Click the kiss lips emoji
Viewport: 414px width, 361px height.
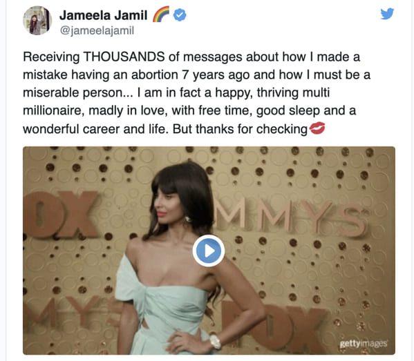click(317, 128)
